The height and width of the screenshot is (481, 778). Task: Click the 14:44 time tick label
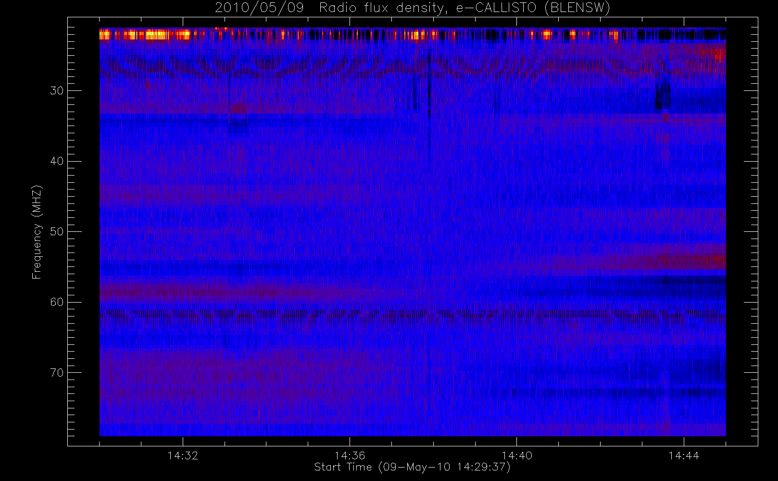684,456
